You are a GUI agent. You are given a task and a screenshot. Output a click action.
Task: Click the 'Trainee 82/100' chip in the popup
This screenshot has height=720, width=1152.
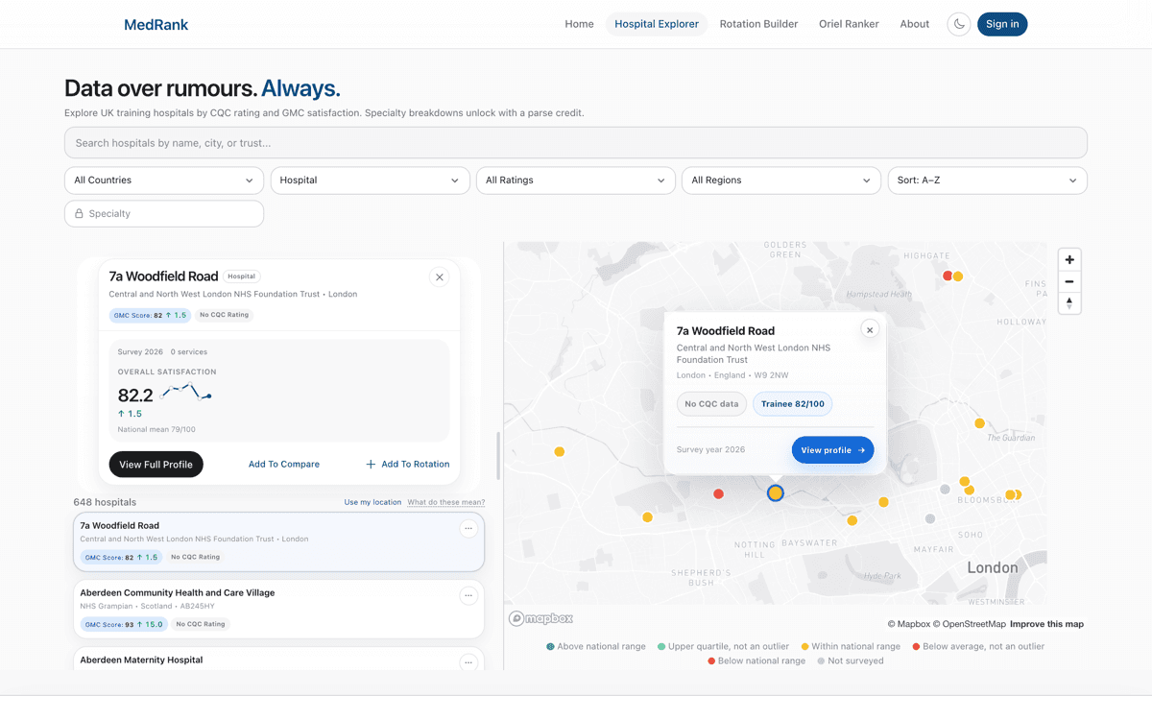[x=793, y=404]
